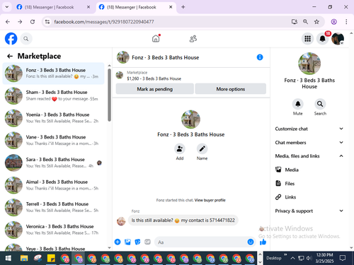
Task: Click the Windows Start button
Action: [8, 258]
